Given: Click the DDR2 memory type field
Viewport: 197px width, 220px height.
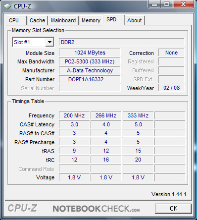Looking at the screenshot, I should coord(122,42).
